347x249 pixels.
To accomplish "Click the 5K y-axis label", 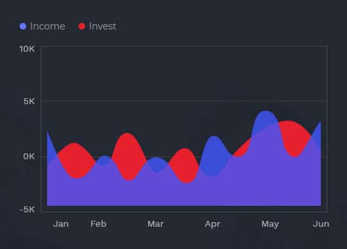I will (29, 102).
